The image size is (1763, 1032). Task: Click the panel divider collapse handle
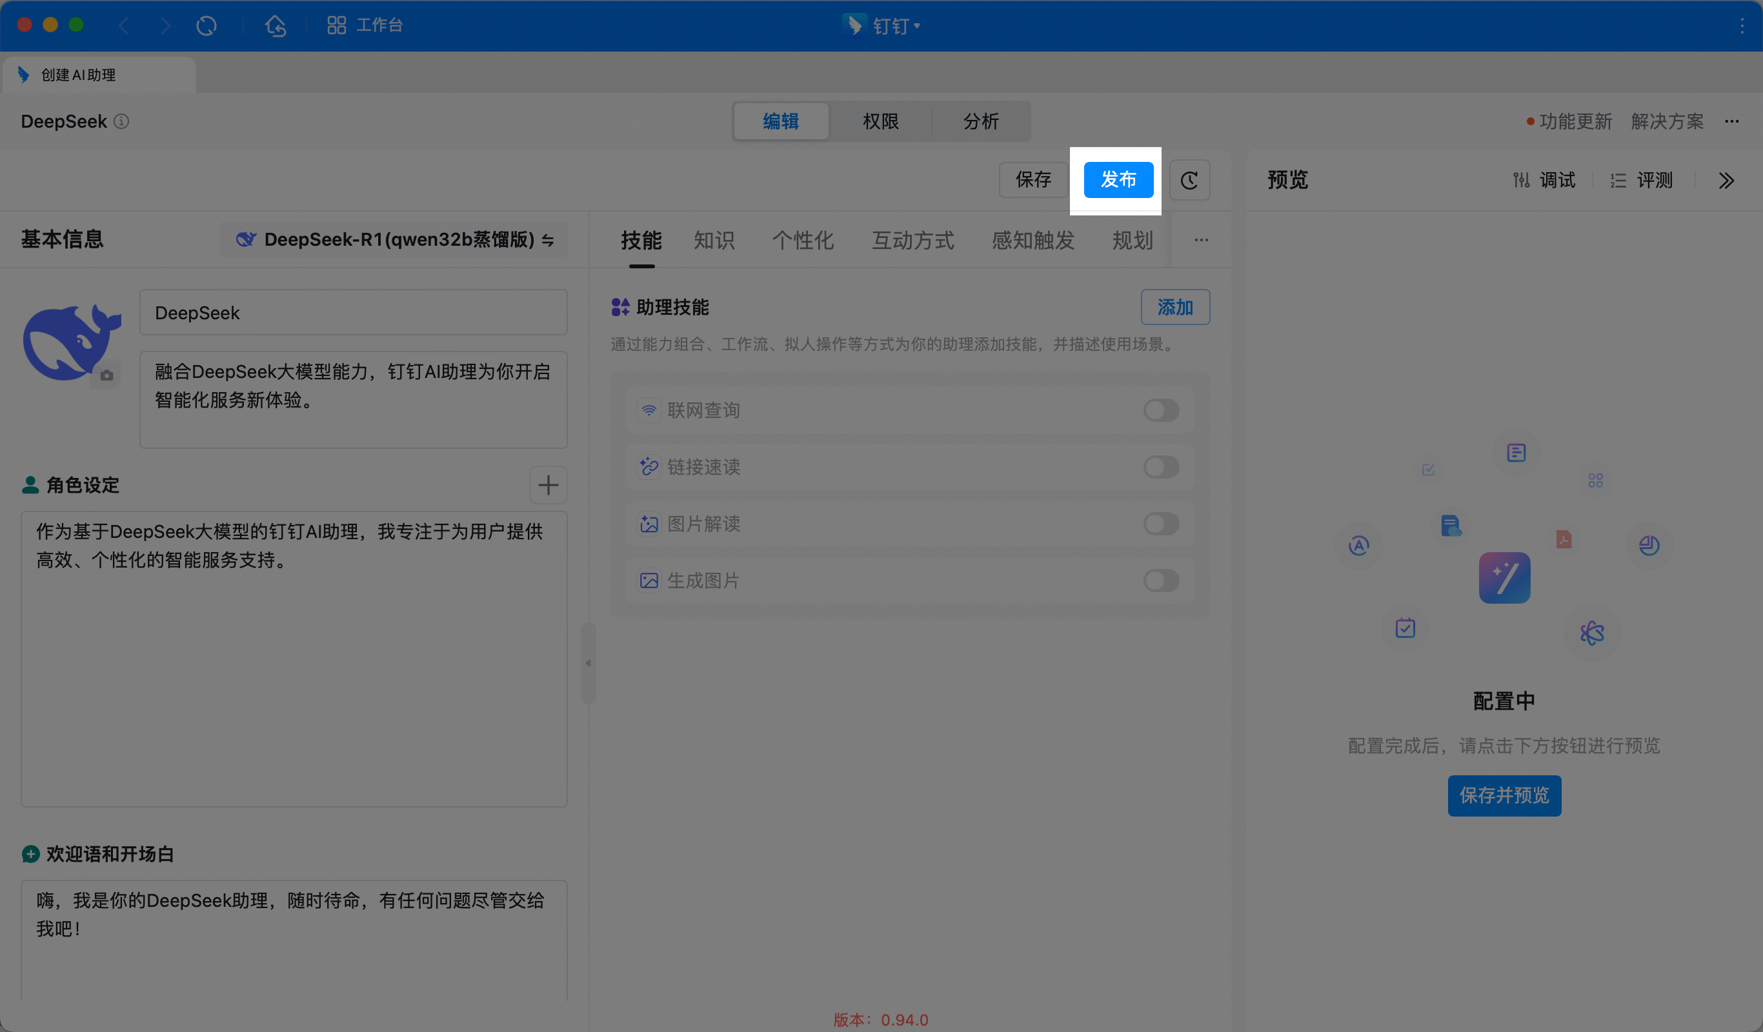(x=589, y=663)
